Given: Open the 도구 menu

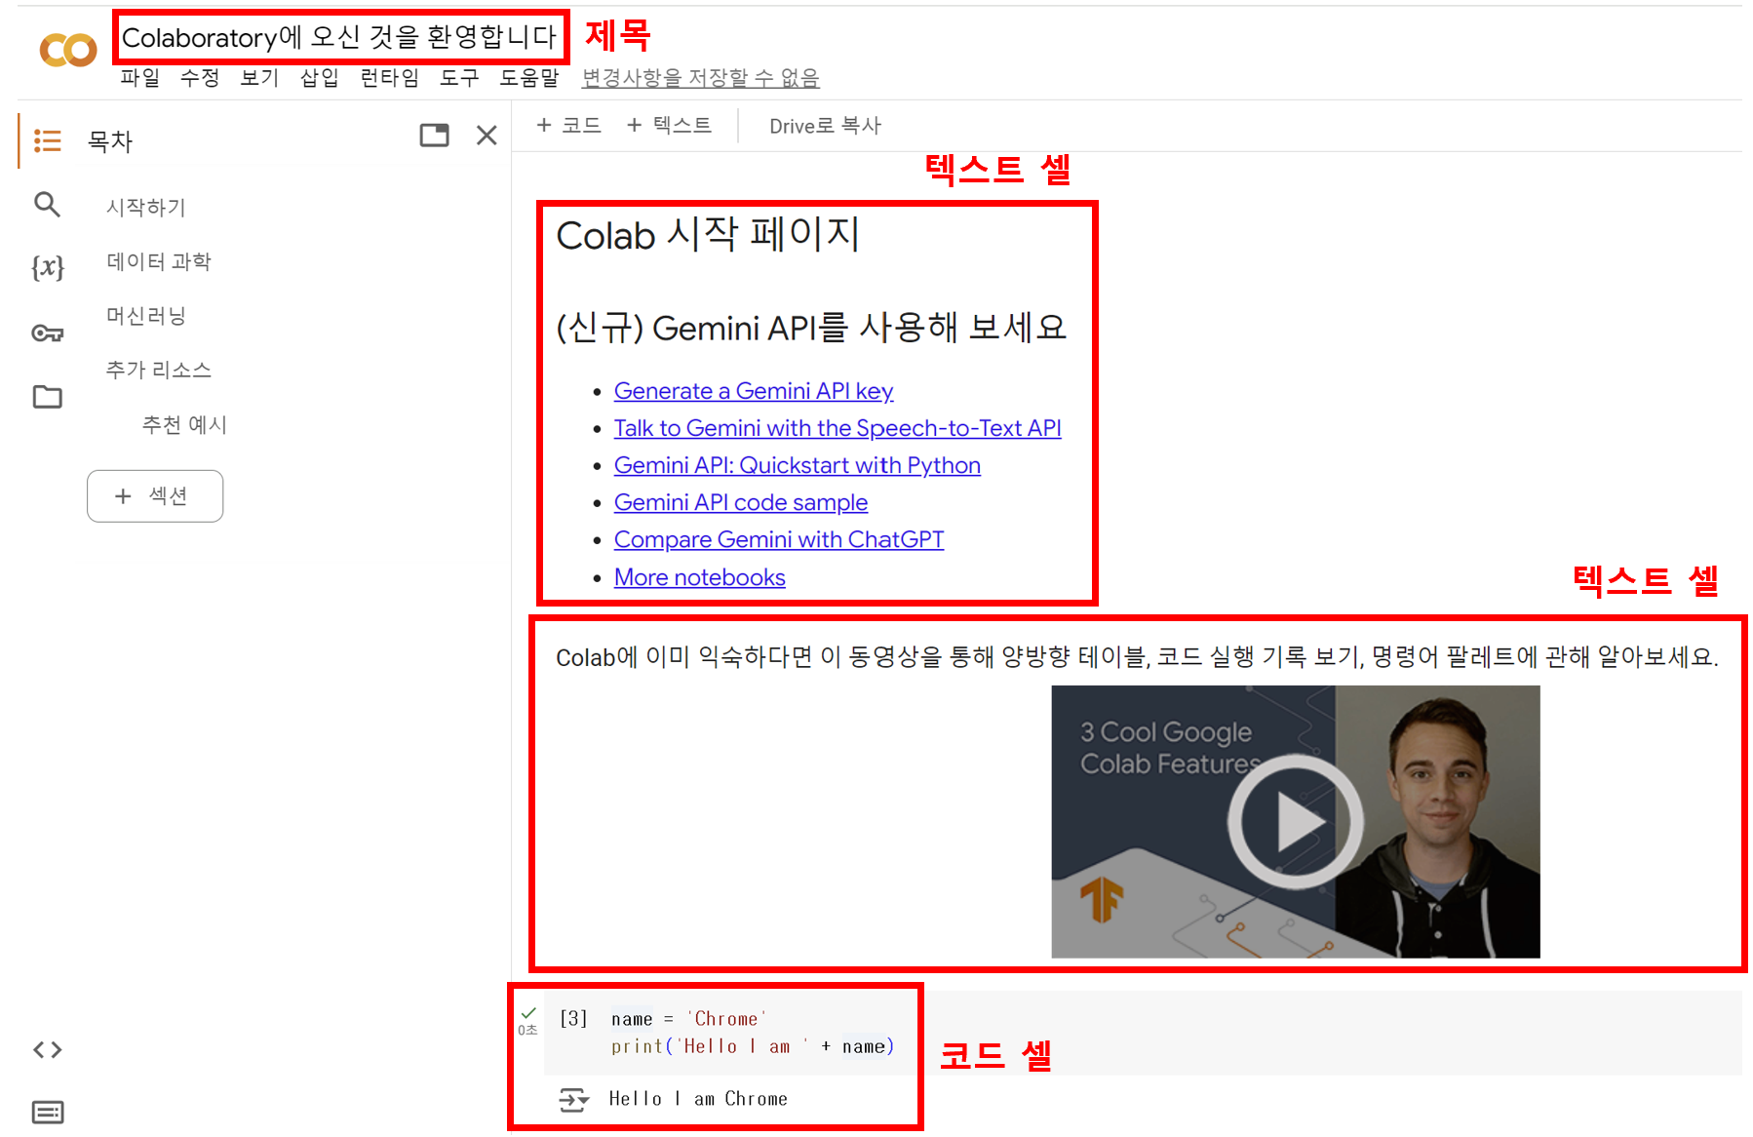Looking at the screenshot, I should coord(459,78).
